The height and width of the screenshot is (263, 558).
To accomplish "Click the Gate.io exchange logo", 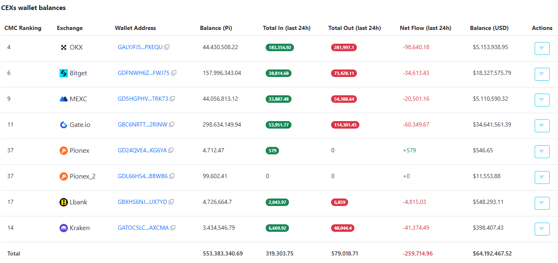I will tap(64, 125).
